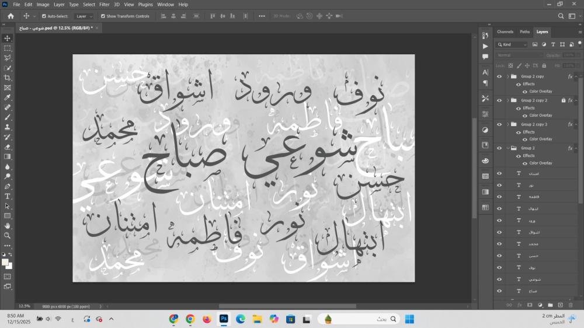This screenshot has width=584, height=328.
Task: Open Photoshop from the Windows taskbar
Action: pyautogui.click(x=224, y=319)
